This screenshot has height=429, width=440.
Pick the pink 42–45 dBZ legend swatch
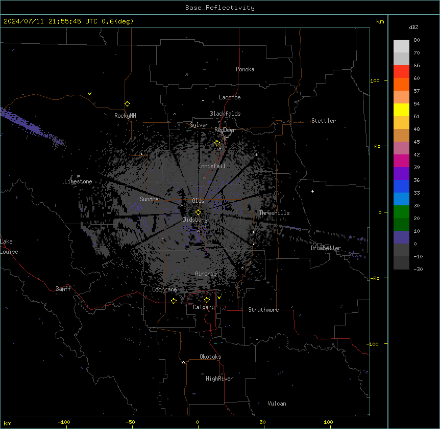[401, 148]
